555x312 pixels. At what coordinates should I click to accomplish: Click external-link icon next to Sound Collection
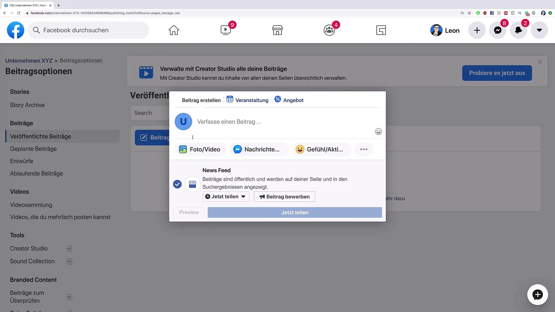click(69, 261)
